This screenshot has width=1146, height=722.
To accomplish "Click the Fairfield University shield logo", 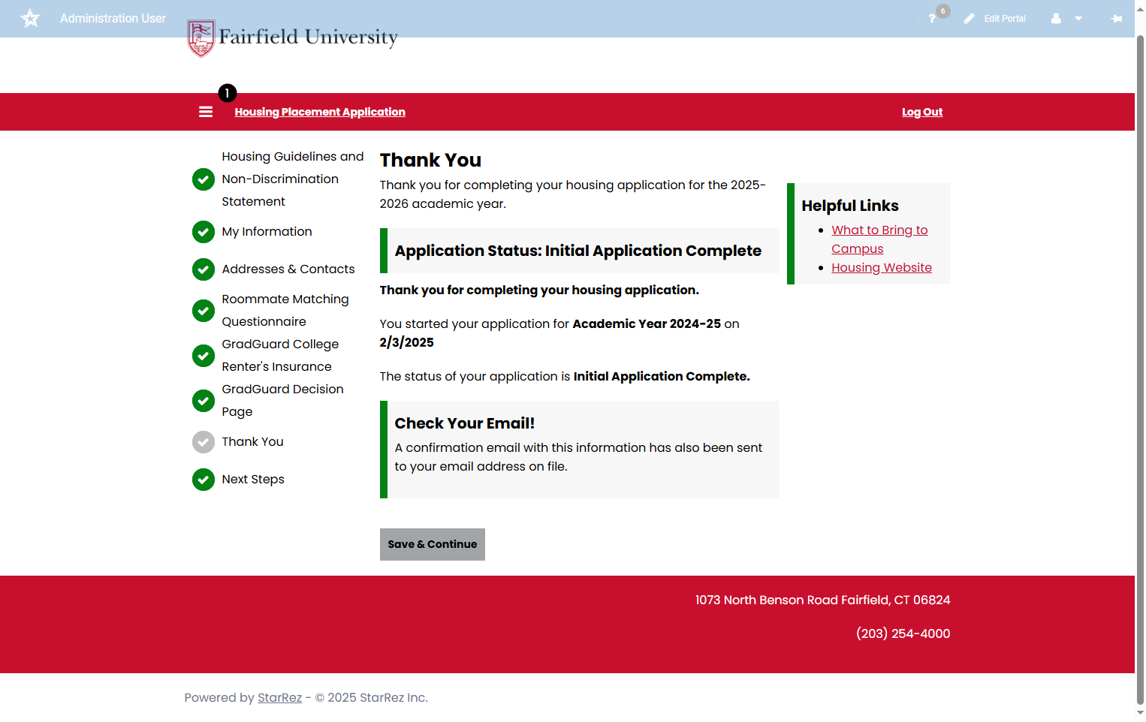I will (x=201, y=38).
